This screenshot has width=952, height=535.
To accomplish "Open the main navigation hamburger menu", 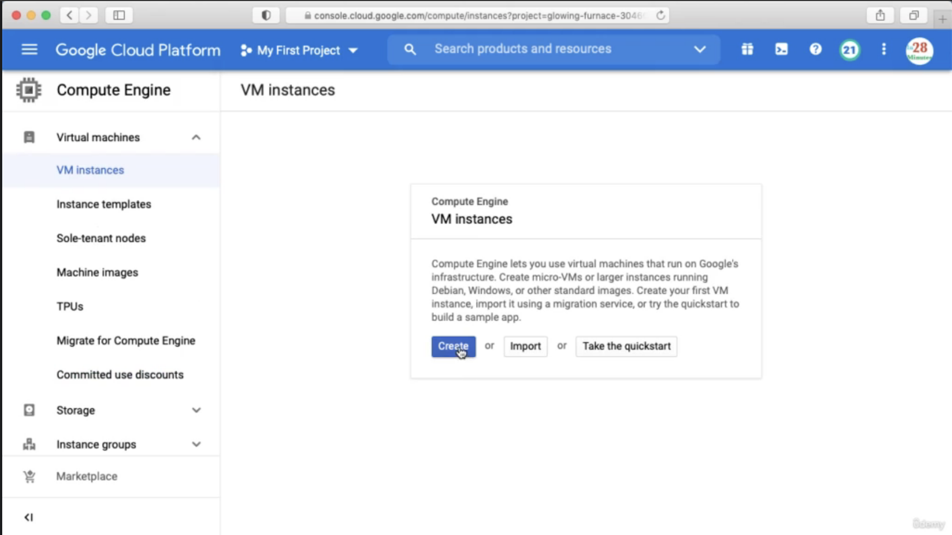I will coord(30,50).
